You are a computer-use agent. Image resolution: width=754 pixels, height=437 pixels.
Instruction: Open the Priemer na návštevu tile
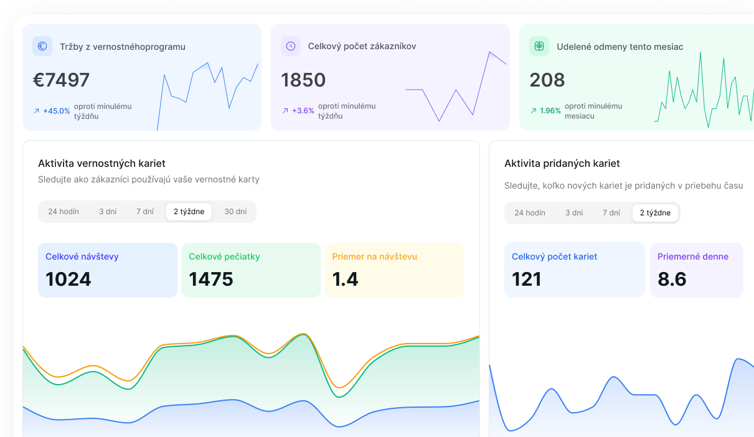(x=394, y=270)
